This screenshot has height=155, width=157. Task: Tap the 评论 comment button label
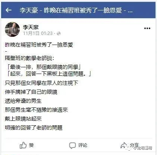point(83,145)
